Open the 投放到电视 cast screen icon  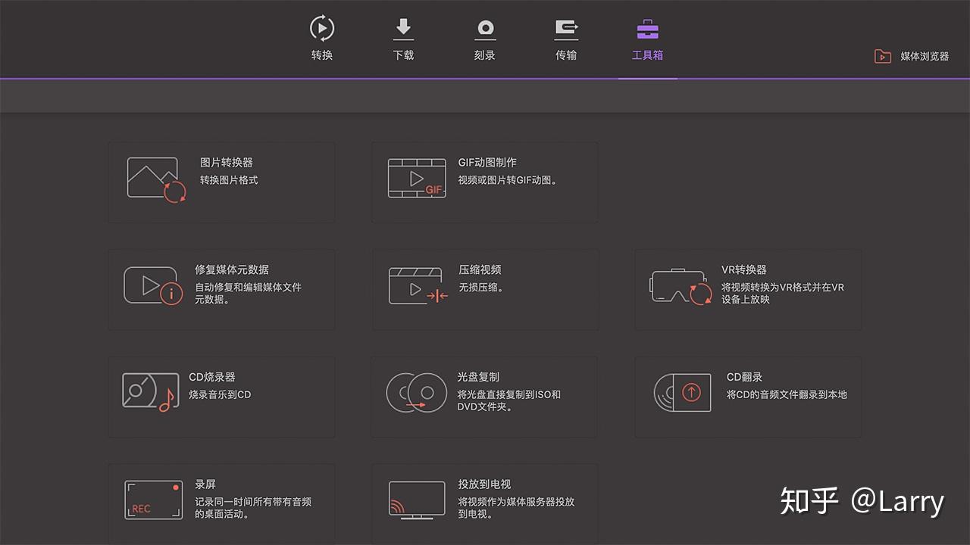click(417, 500)
